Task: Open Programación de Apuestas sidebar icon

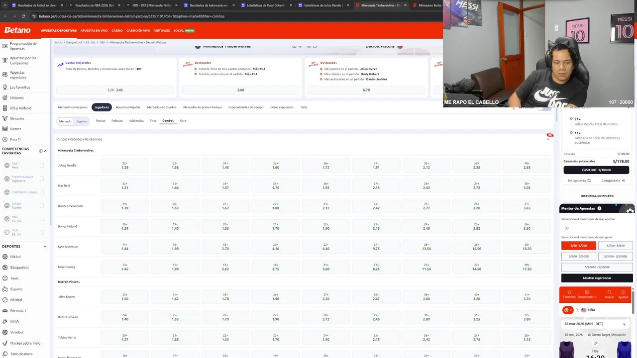Action: [x=4, y=46]
